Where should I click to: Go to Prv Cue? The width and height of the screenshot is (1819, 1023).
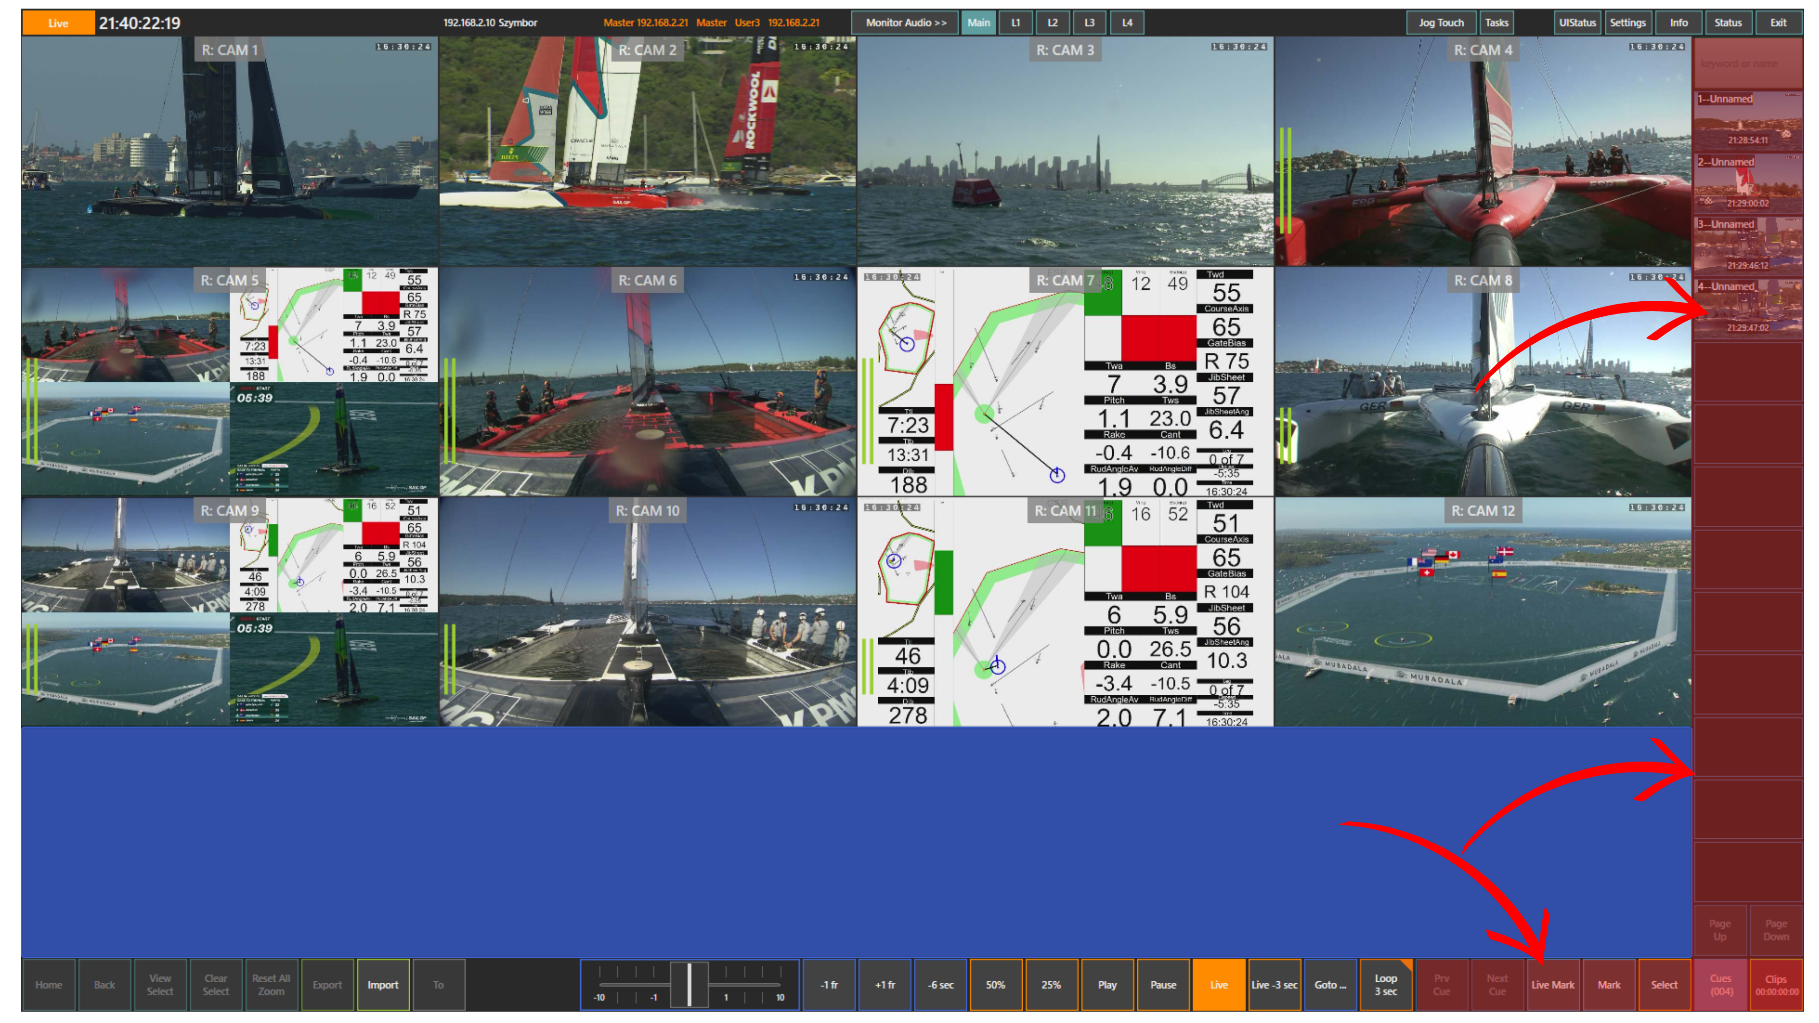1442,984
